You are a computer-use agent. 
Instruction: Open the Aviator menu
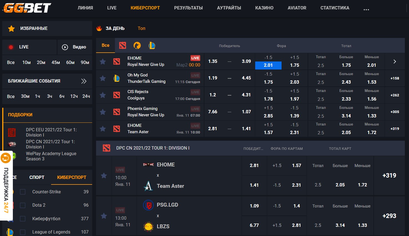coord(297,8)
